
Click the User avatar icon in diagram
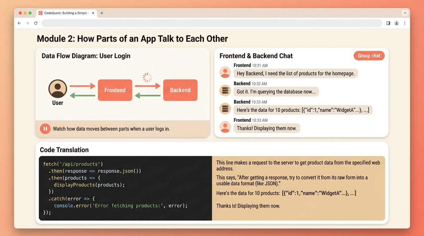58,89
